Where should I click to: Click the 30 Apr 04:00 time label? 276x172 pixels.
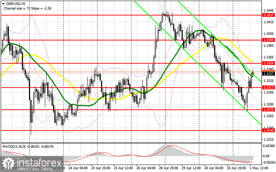(x=214, y=168)
